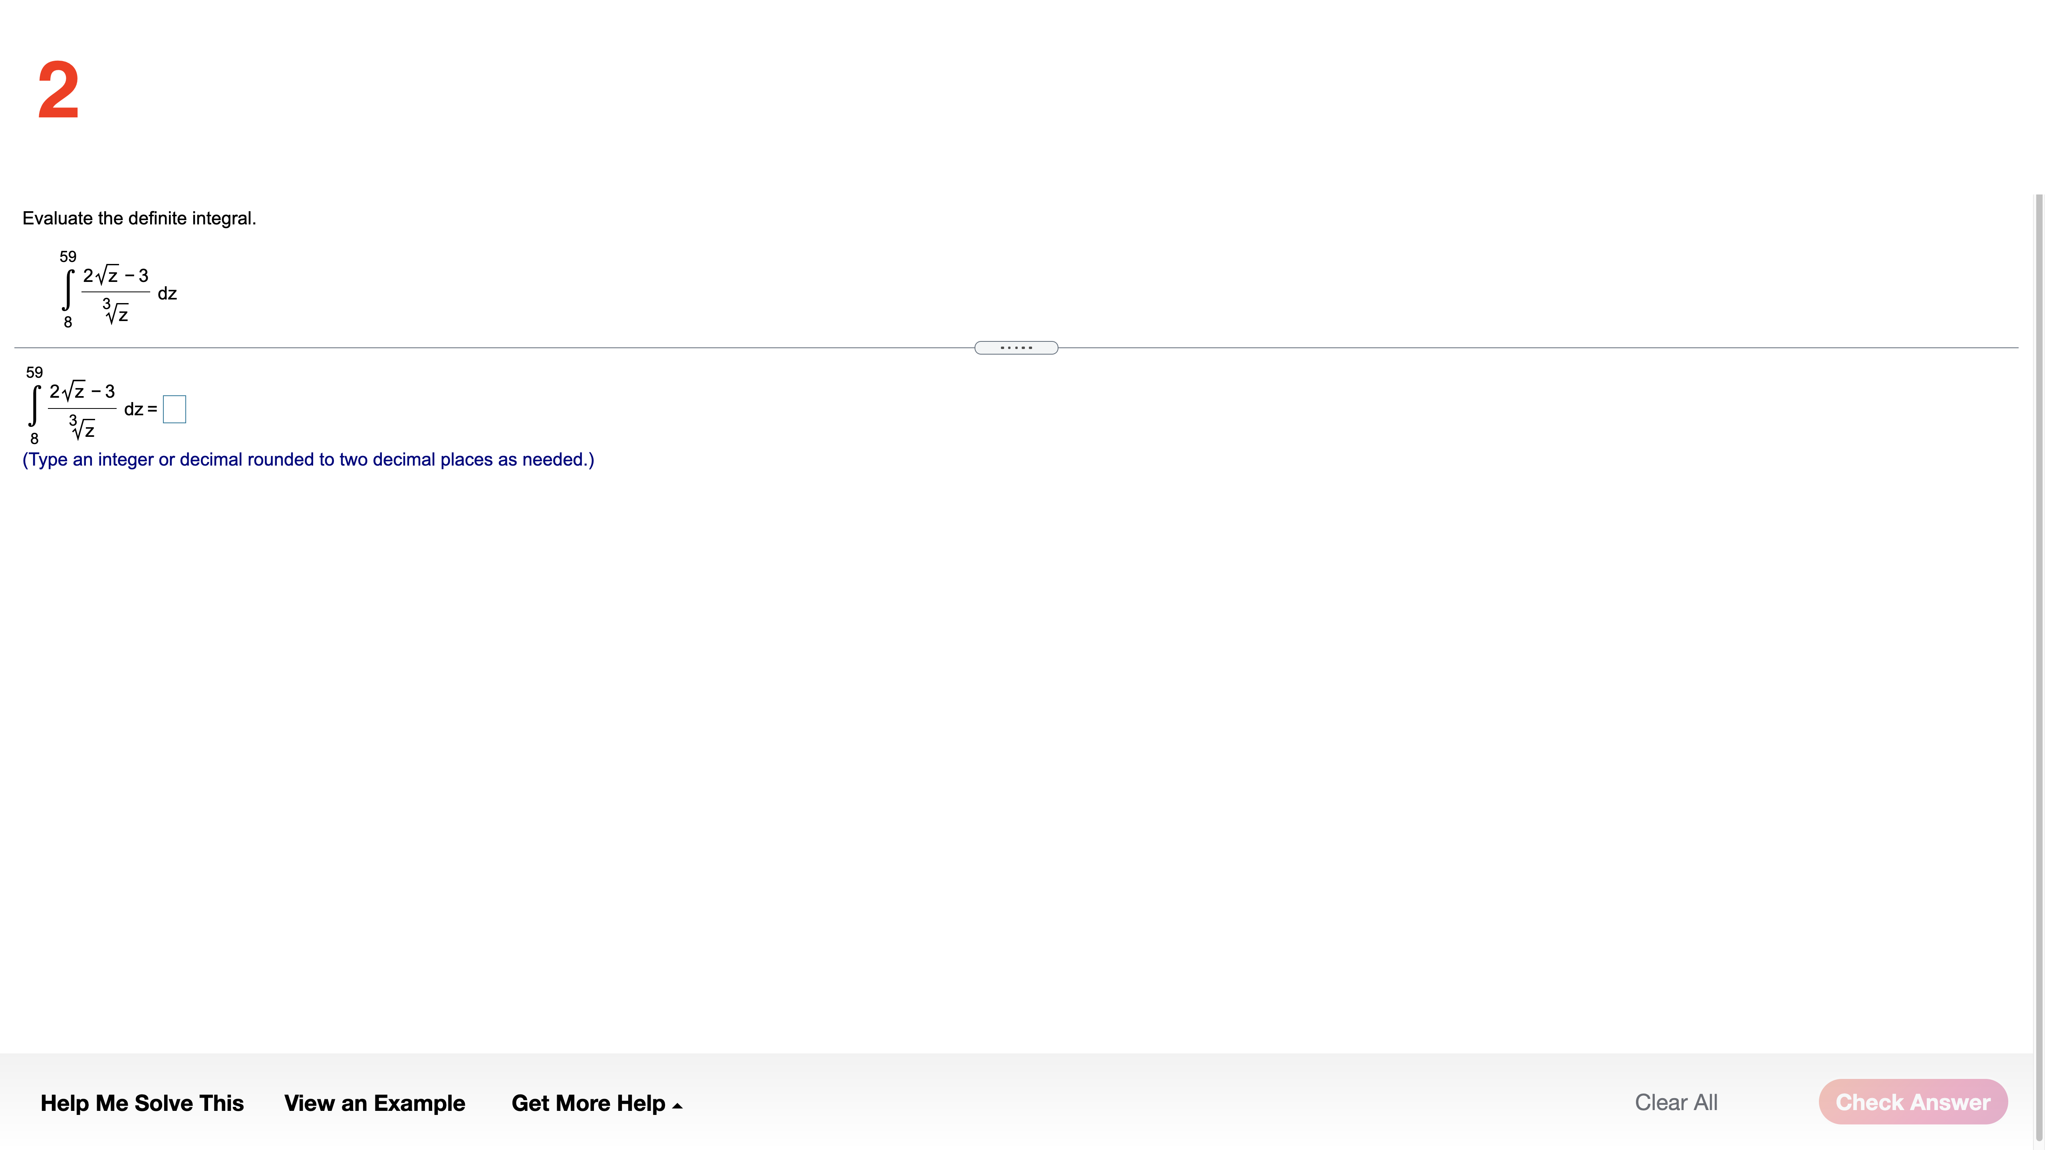The image size is (2045, 1150).
Task: Click the numerator 2√z − 3 in the lower integral
Action: pos(82,391)
